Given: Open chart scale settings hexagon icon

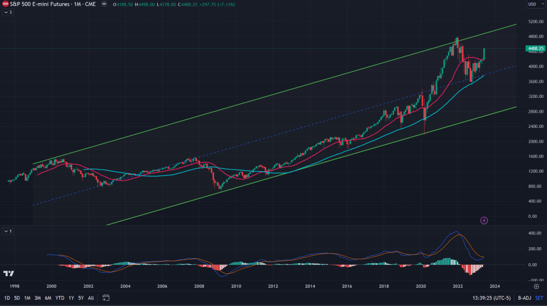Looking at the screenshot, I should [x=536, y=287].
